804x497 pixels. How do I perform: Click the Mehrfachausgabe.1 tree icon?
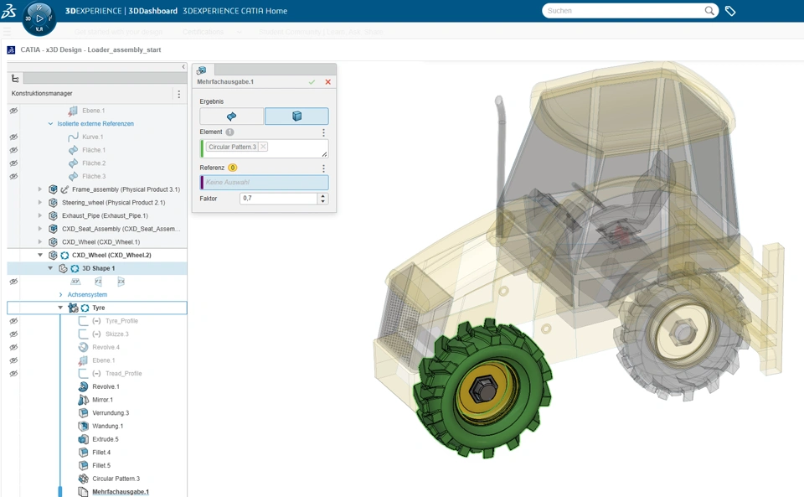tap(83, 492)
